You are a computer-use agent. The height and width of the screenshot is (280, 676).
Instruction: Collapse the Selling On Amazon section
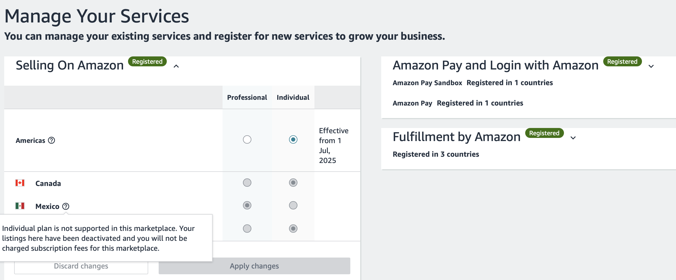(176, 66)
